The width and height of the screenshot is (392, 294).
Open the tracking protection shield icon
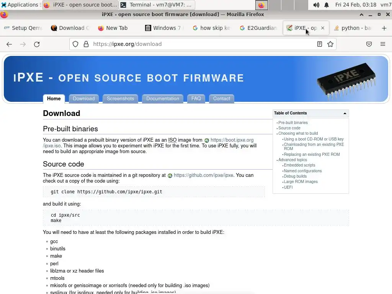(x=75, y=44)
